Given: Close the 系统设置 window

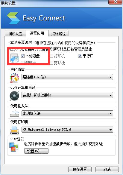Looking at the screenshot, I should [x=115, y=2].
